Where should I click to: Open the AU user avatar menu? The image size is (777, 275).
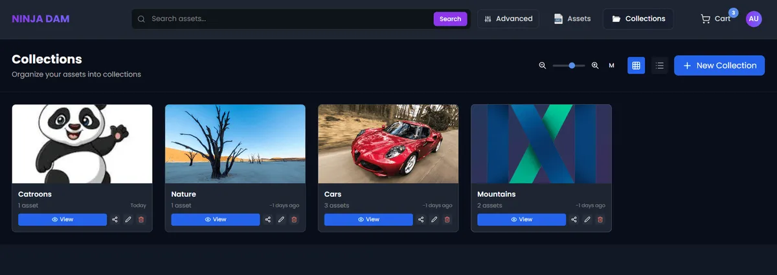pyautogui.click(x=754, y=19)
